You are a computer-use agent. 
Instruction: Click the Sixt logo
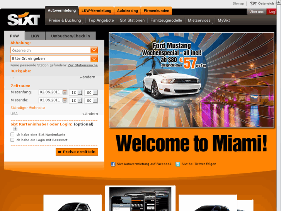click(x=24, y=19)
